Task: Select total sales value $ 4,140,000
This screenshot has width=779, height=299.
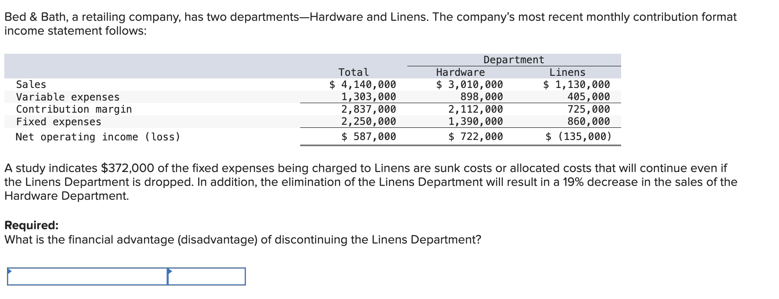Action: 363,84
